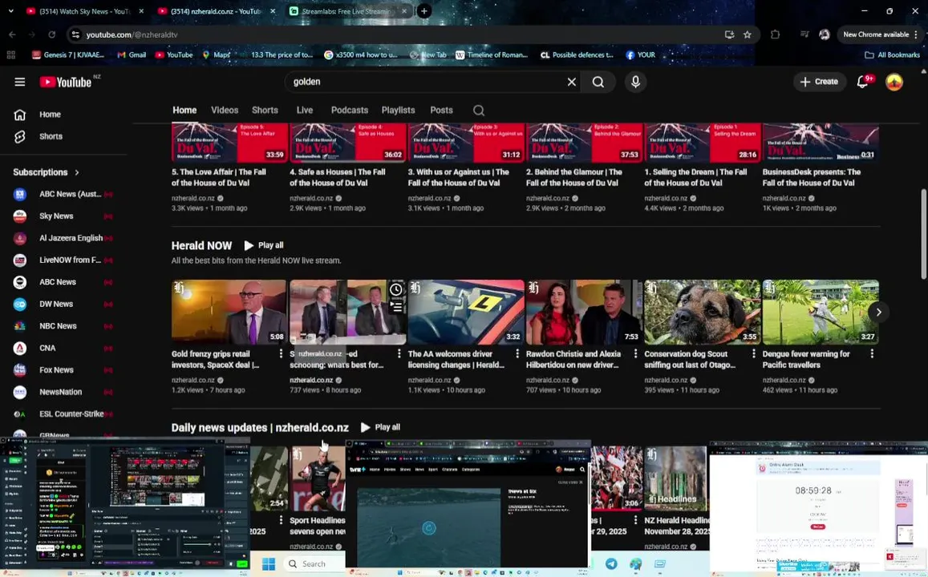928x577 pixels.
Task: Switch to the Playlists channel tab
Action: tap(398, 111)
